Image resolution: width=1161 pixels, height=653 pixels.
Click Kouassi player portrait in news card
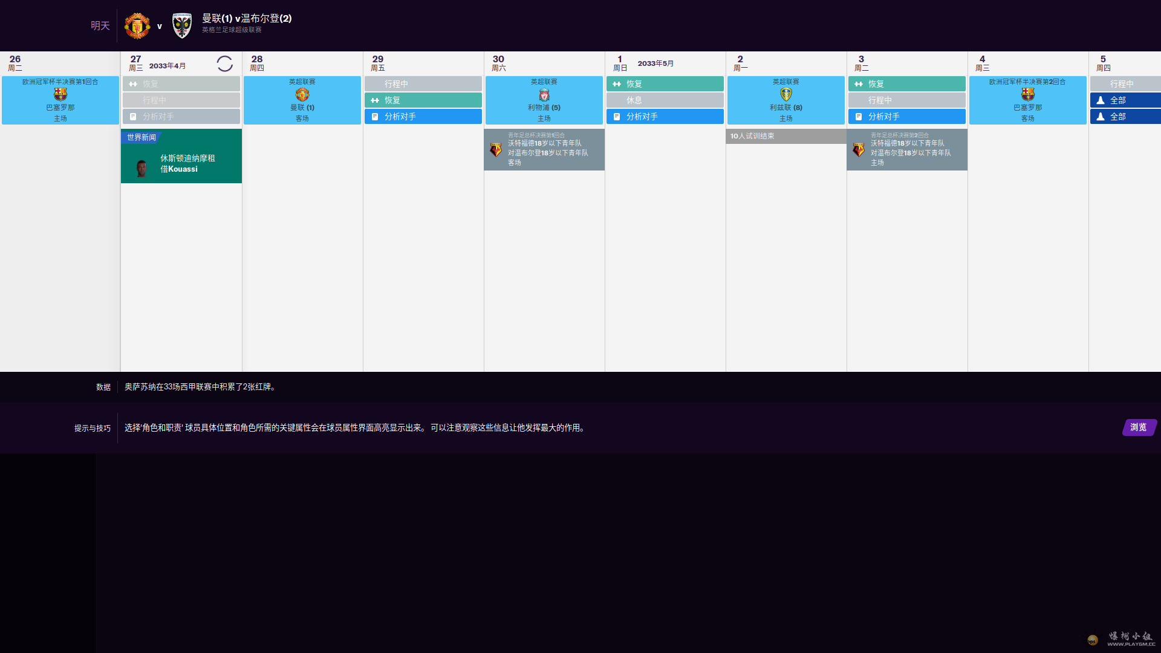click(141, 168)
